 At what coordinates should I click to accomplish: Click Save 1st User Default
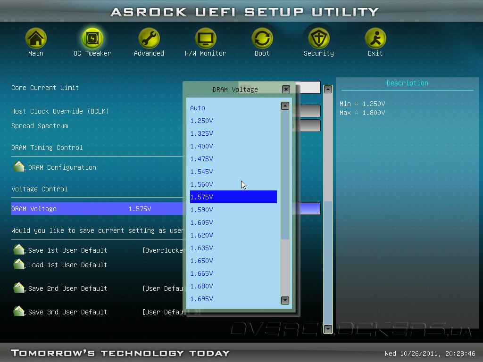point(67,250)
